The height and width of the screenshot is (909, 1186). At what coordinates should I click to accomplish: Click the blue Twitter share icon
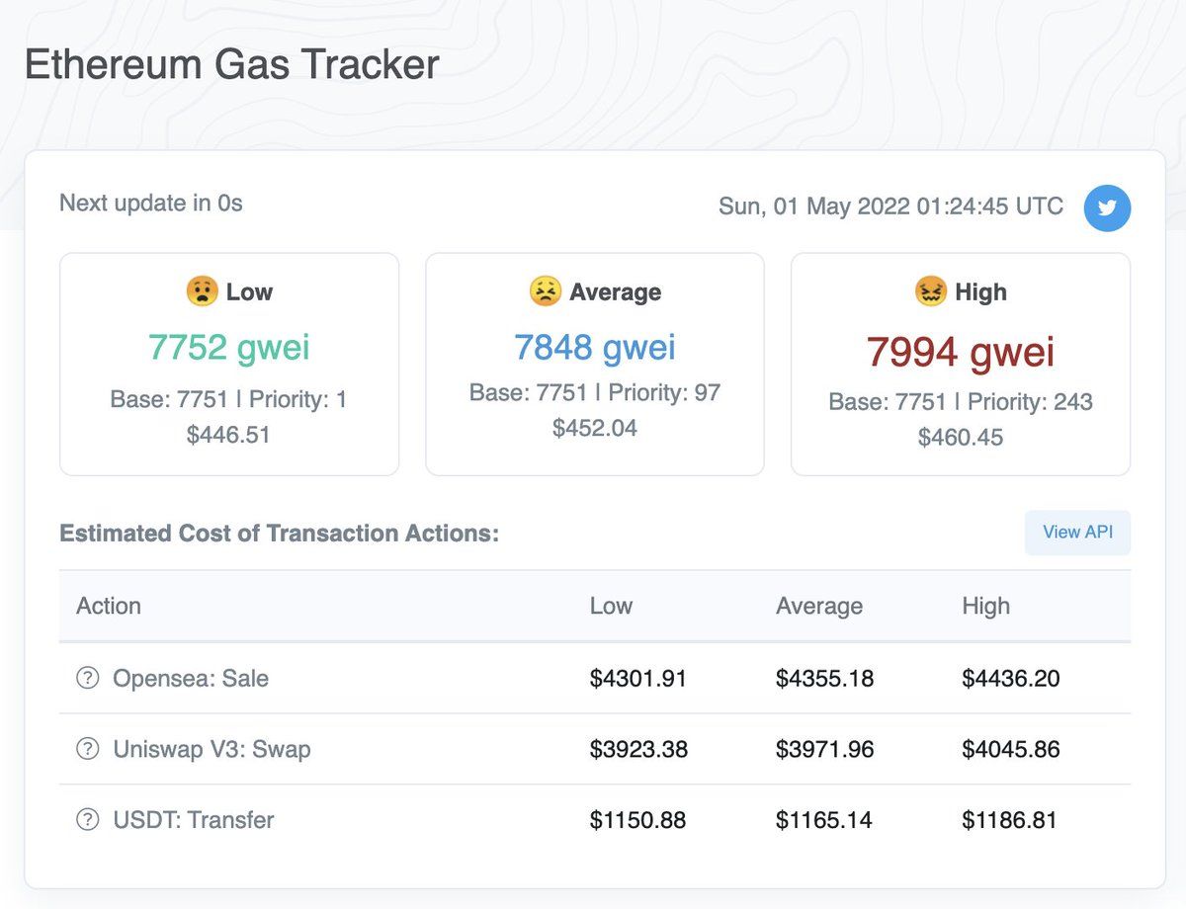coord(1107,207)
